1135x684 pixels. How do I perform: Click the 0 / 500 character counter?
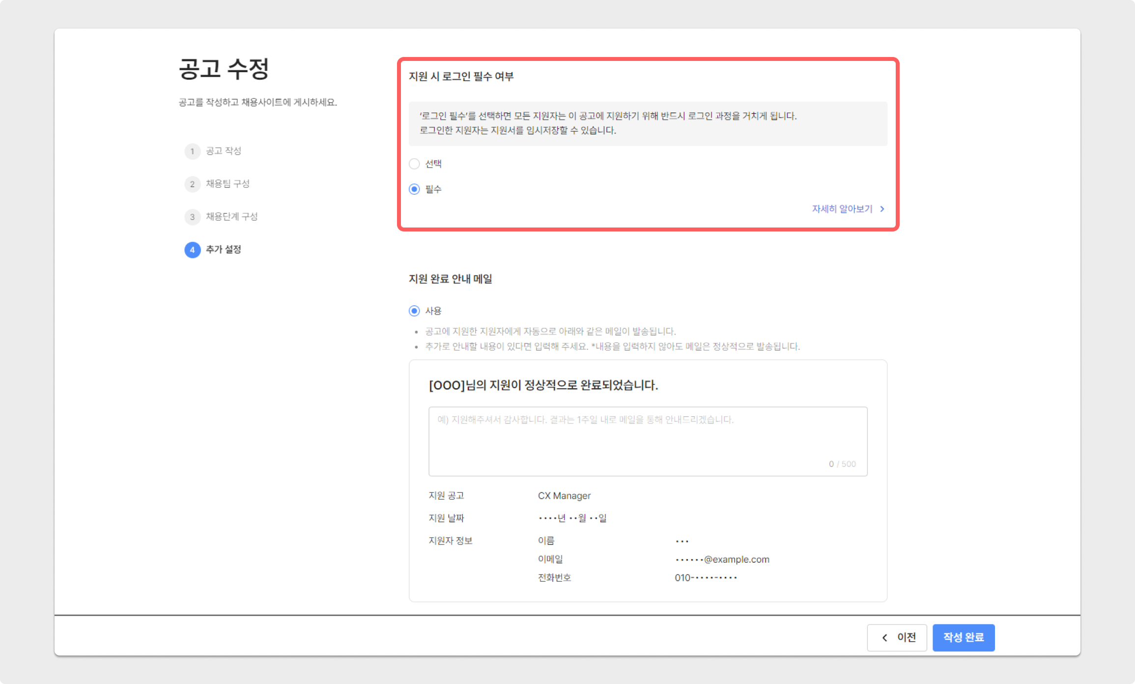tap(842, 464)
